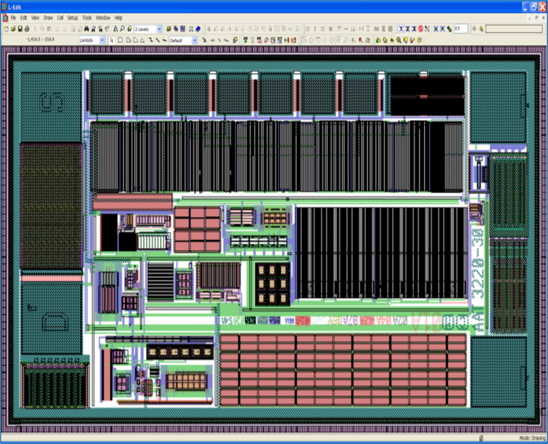548x444 pixels.
Task: Select the arrow selection tool
Action: [112, 40]
